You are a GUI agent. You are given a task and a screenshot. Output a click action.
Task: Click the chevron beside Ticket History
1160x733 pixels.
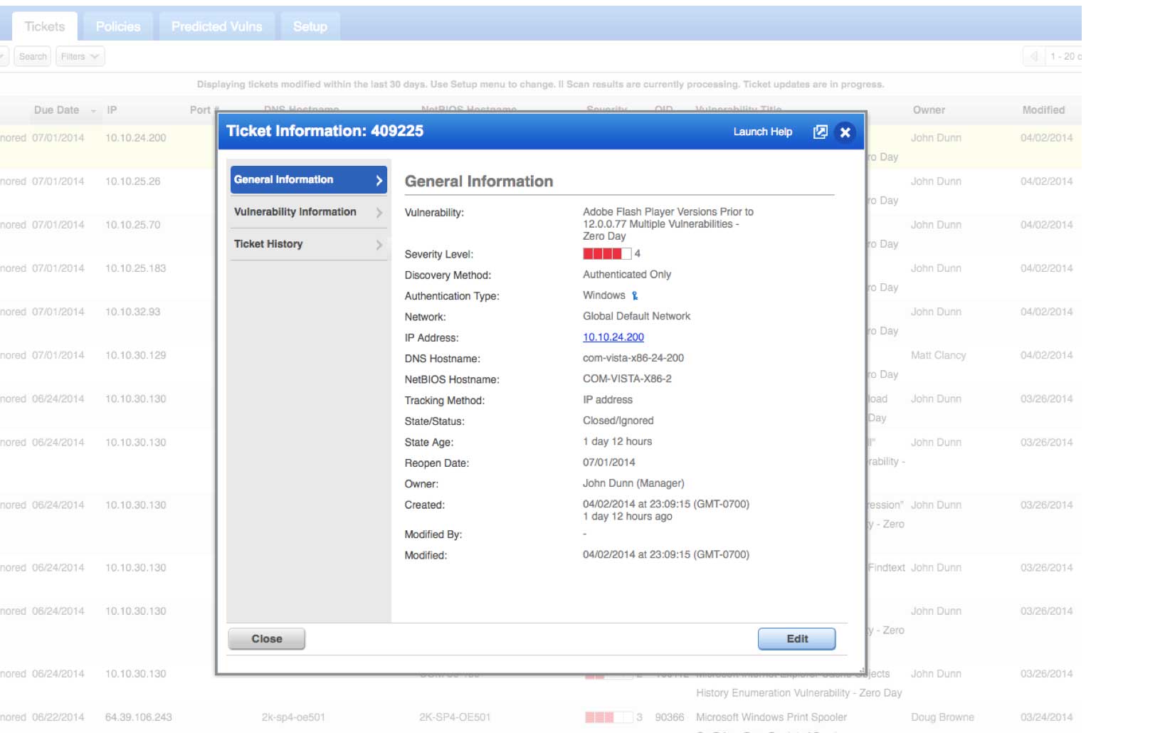[x=378, y=244]
